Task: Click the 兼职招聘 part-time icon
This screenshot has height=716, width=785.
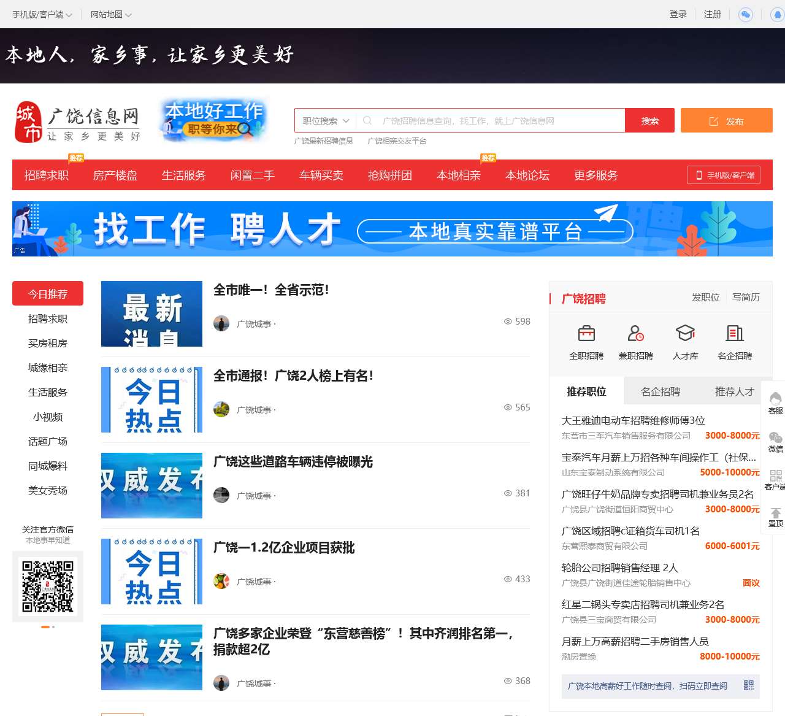Action: tap(635, 334)
